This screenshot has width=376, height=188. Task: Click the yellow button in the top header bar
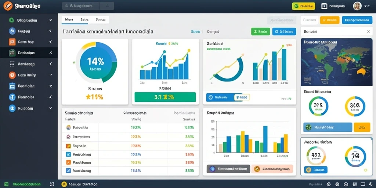tap(303, 6)
